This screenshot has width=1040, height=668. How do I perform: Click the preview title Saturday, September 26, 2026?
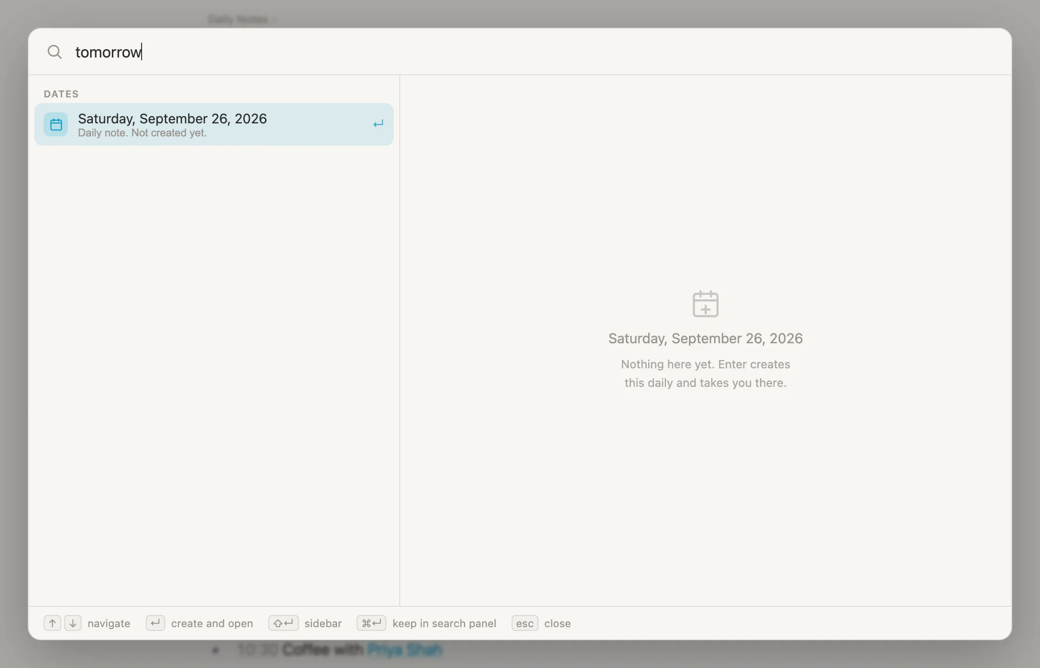pos(705,339)
